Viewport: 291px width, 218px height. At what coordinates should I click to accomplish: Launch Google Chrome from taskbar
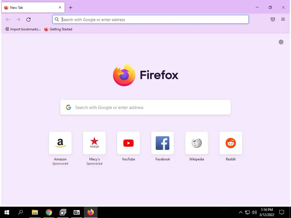(49, 212)
